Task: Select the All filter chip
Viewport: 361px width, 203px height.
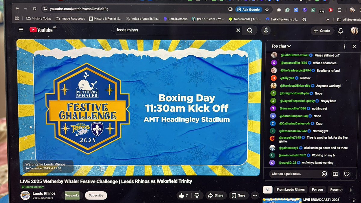Action: click(267, 189)
